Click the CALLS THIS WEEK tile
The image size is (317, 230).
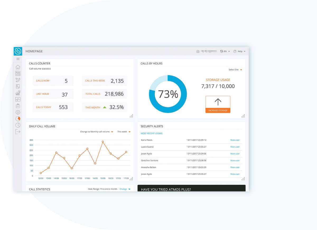pyautogui.click(x=104, y=81)
